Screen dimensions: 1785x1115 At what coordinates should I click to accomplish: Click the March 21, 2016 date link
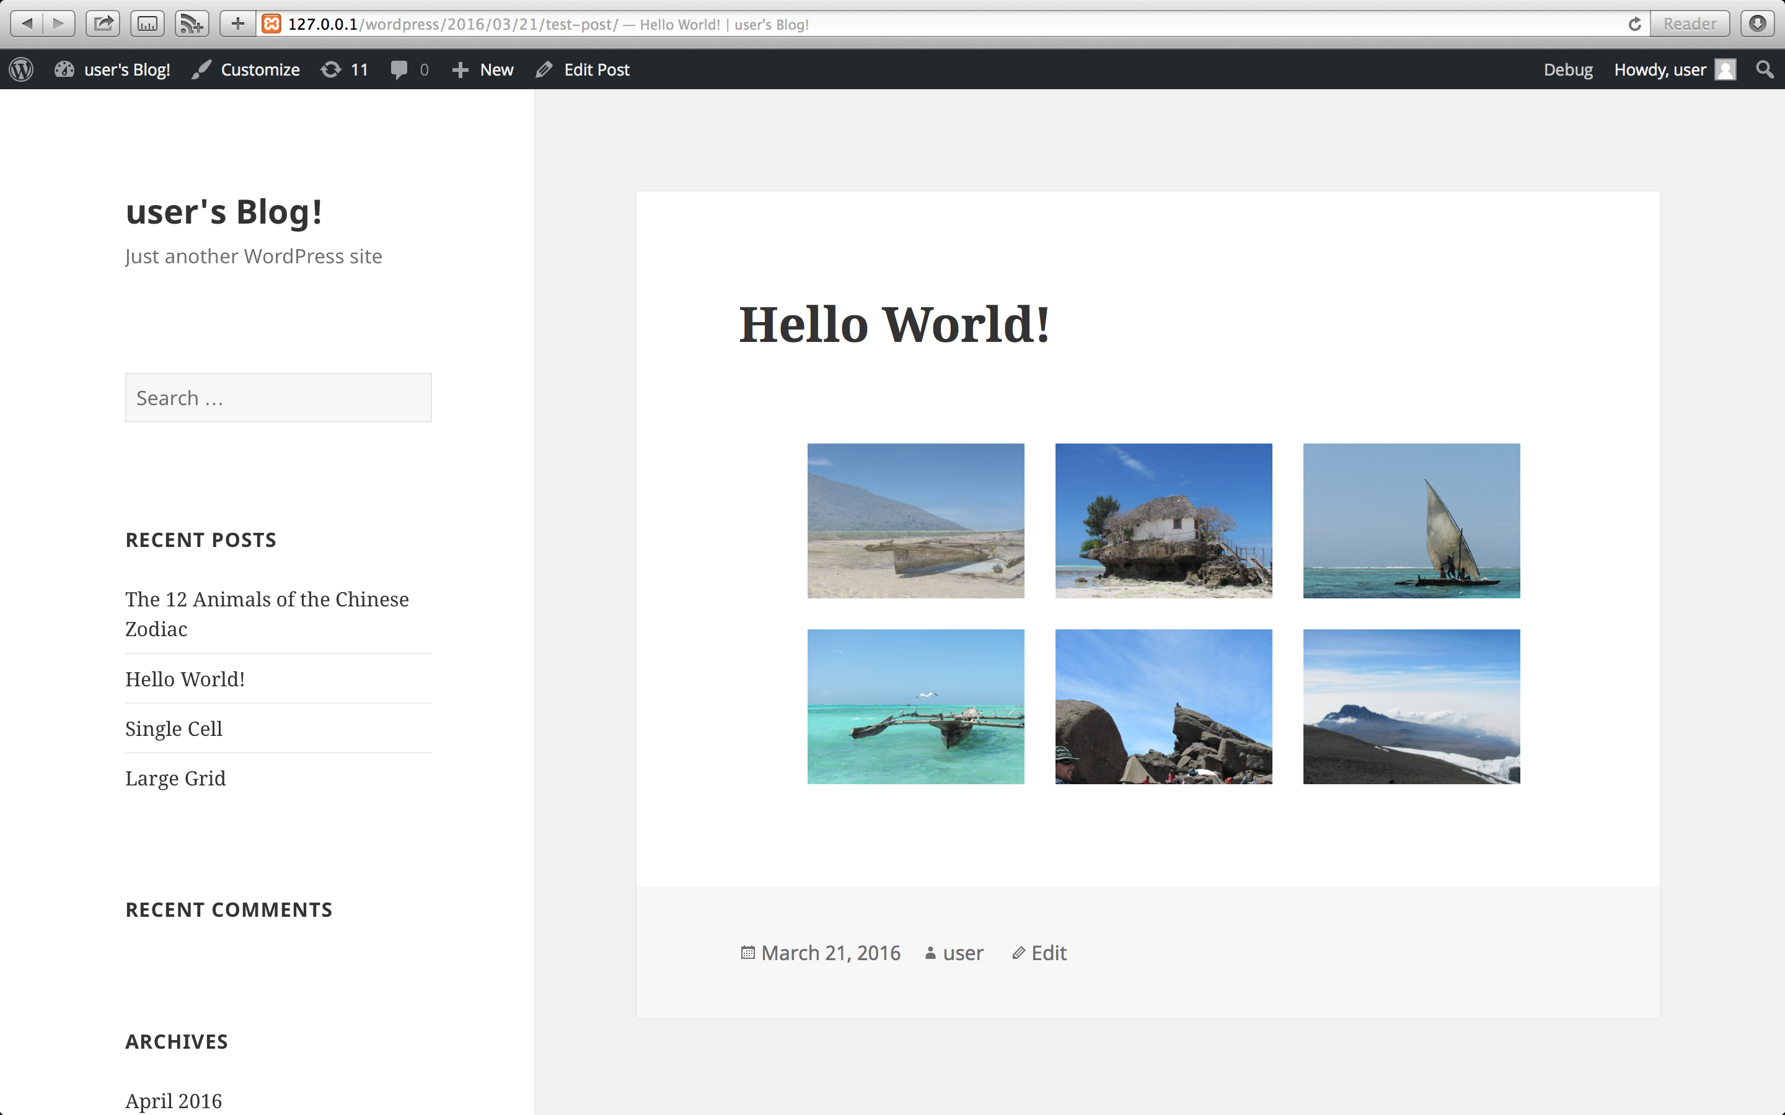[x=831, y=953]
